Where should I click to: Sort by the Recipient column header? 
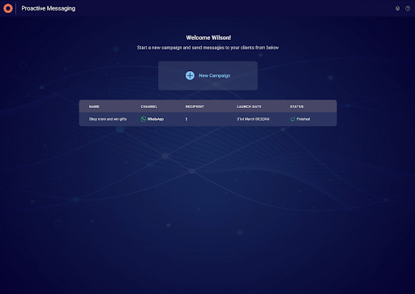[x=195, y=107]
